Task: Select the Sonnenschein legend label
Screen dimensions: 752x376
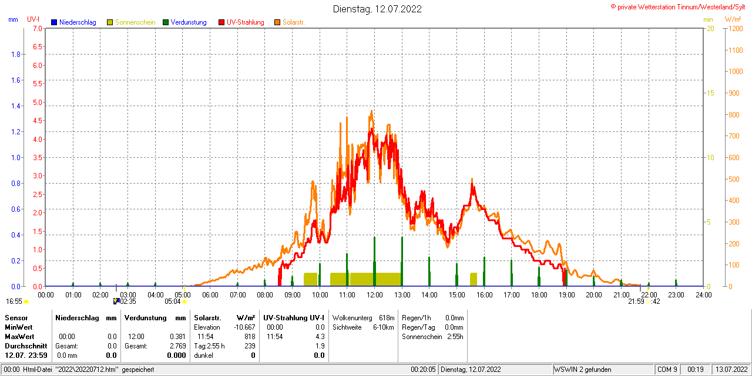Action: coord(135,22)
